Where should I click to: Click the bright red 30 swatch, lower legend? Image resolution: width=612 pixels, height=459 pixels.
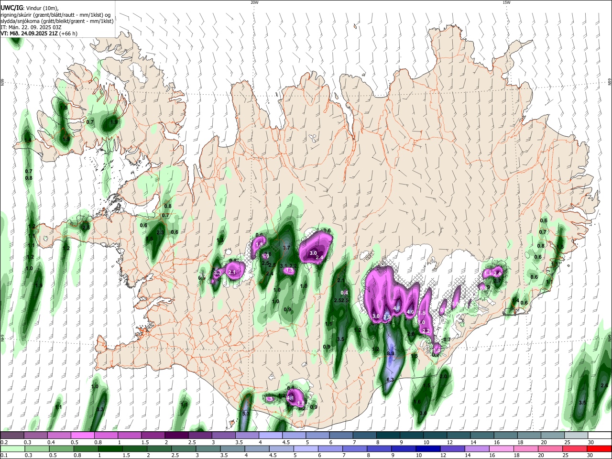[600, 448]
